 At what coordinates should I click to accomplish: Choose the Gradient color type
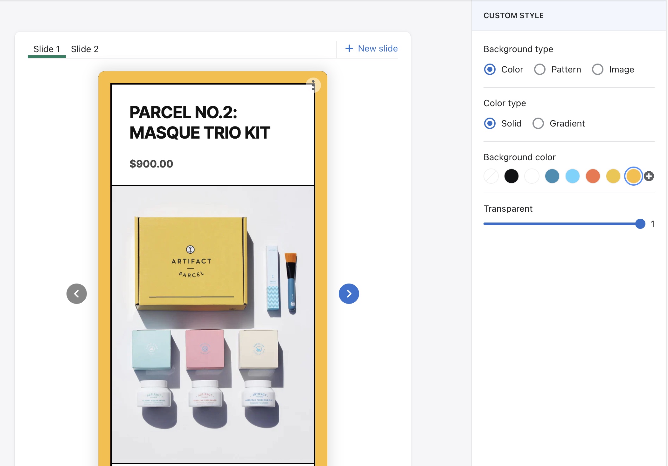pyautogui.click(x=538, y=123)
